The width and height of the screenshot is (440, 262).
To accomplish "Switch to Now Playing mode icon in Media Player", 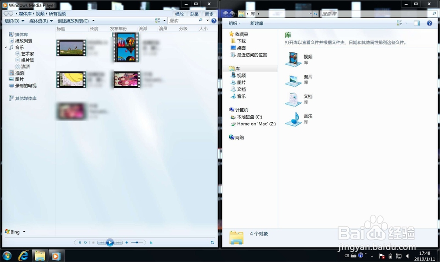I will click(x=213, y=242).
